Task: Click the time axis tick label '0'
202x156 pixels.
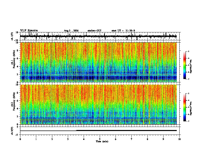Action: coord(20,139)
